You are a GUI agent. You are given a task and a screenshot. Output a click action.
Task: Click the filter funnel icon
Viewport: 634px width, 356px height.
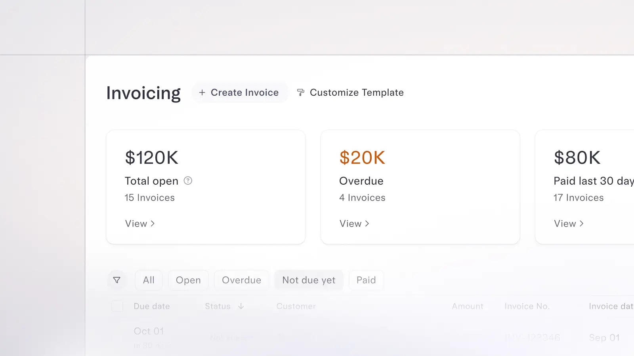point(117,280)
